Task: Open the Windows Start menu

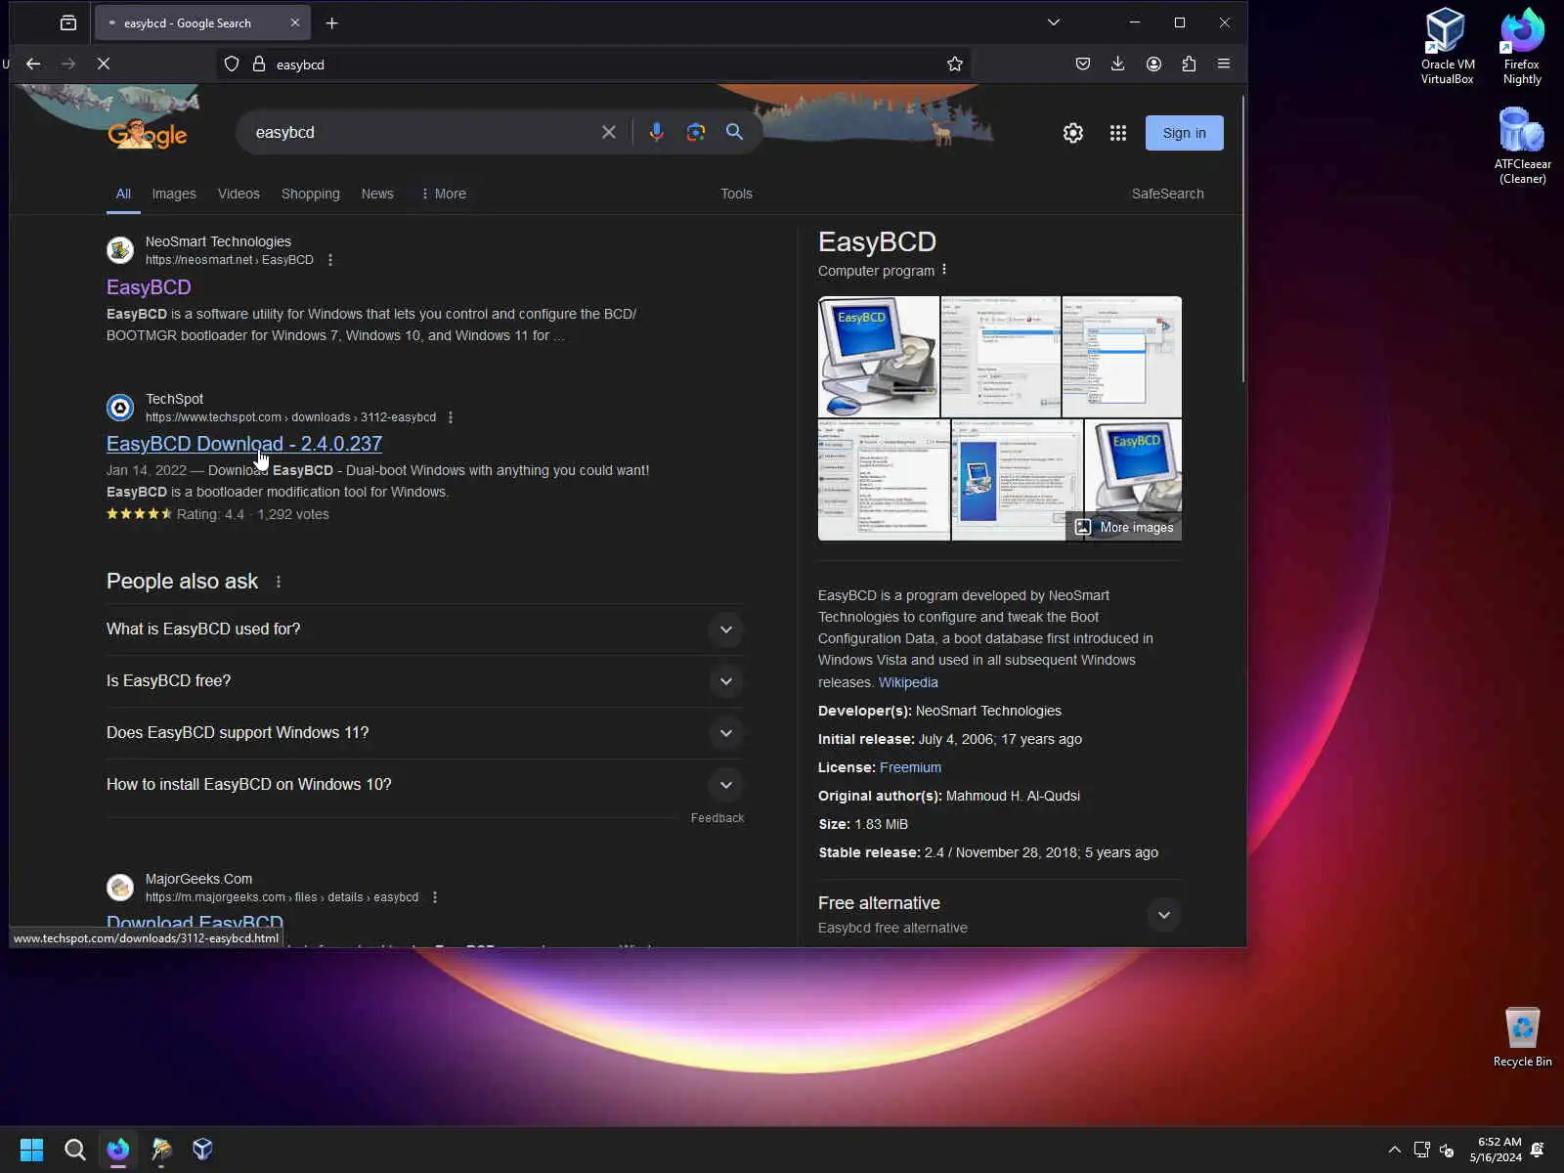Action: 32,1150
